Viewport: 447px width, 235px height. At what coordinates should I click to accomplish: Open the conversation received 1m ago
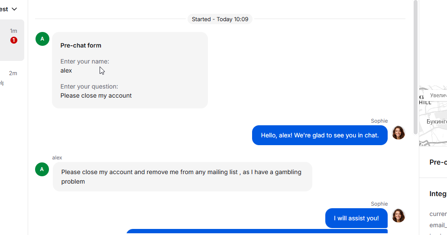tap(12, 40)
